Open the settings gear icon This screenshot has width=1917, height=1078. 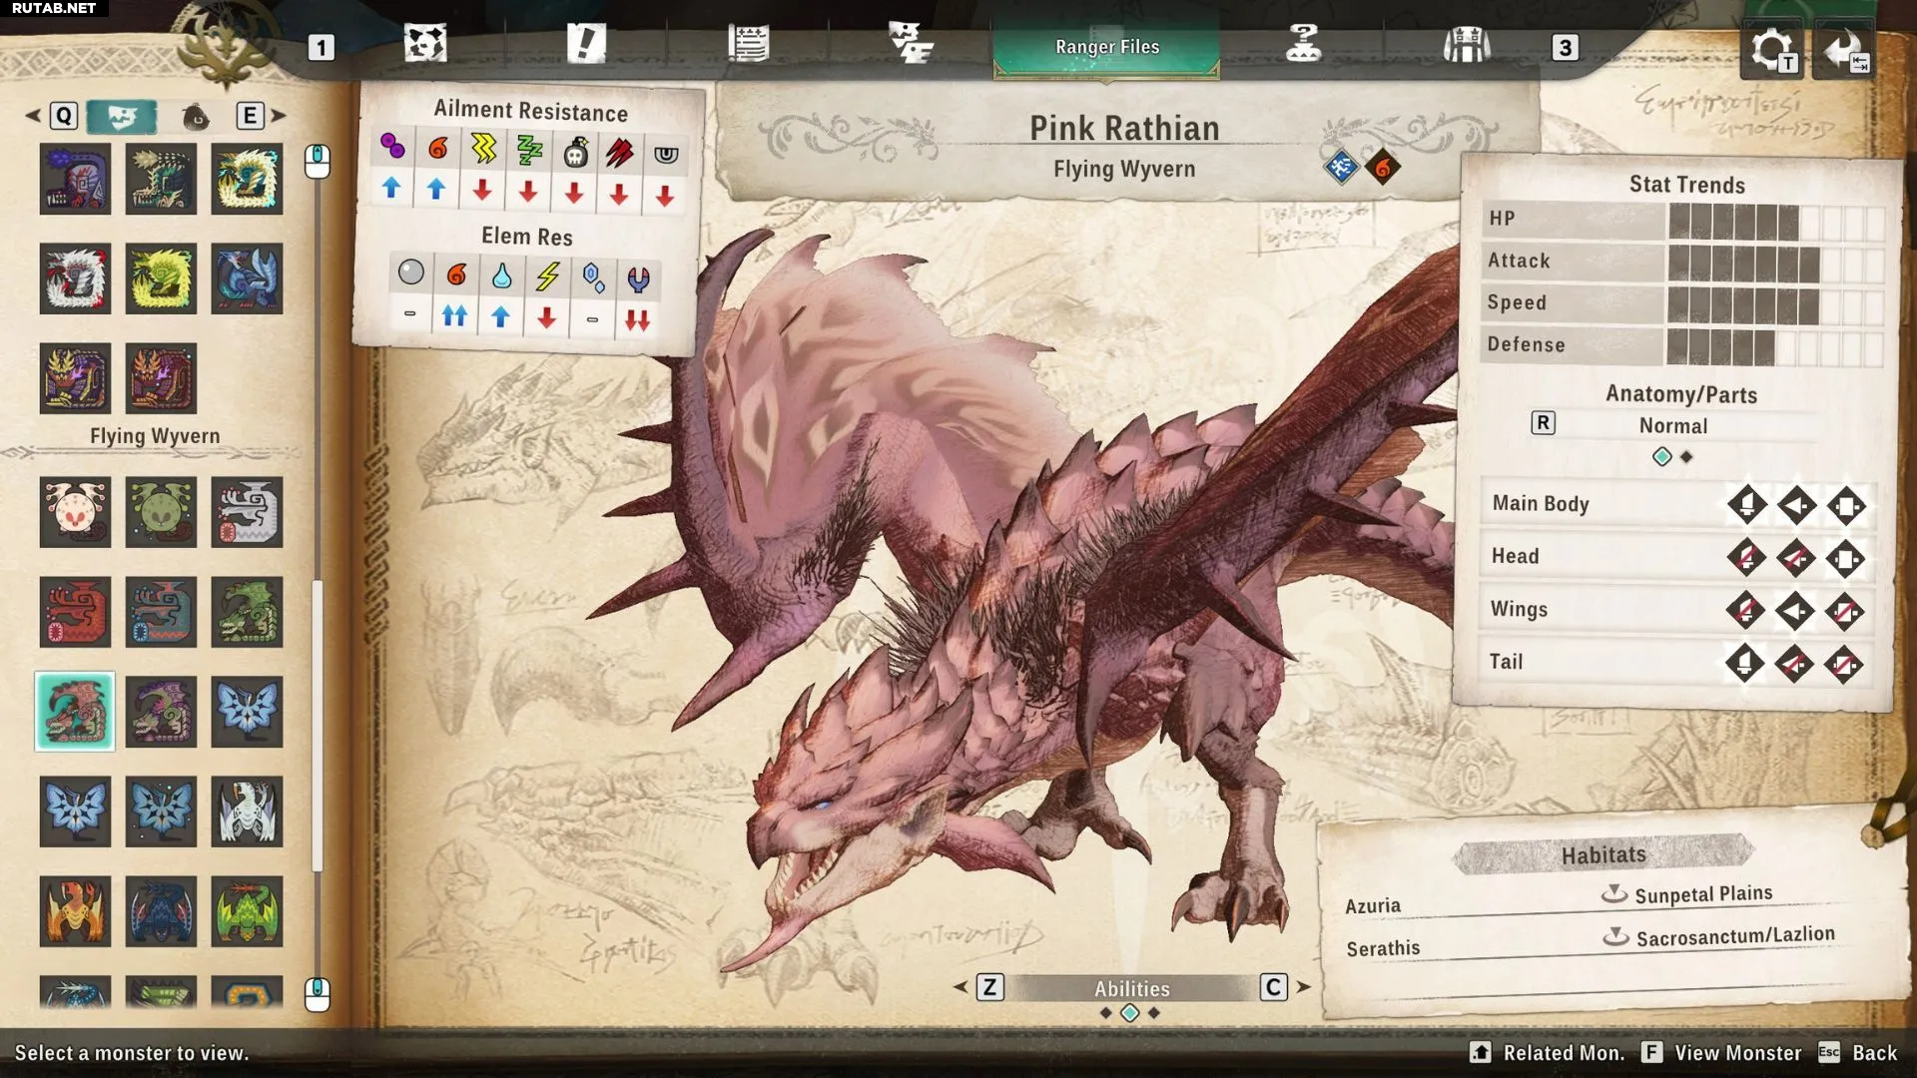click(x=1771, y=50)
